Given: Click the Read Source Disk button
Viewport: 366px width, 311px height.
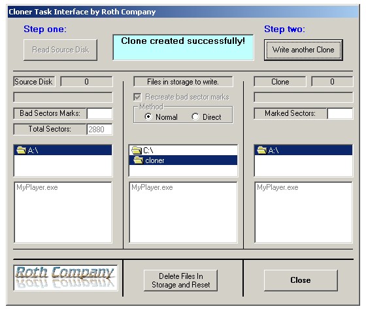Looking at the screenshot, I should pyautogui.click(x=60, y=50).
